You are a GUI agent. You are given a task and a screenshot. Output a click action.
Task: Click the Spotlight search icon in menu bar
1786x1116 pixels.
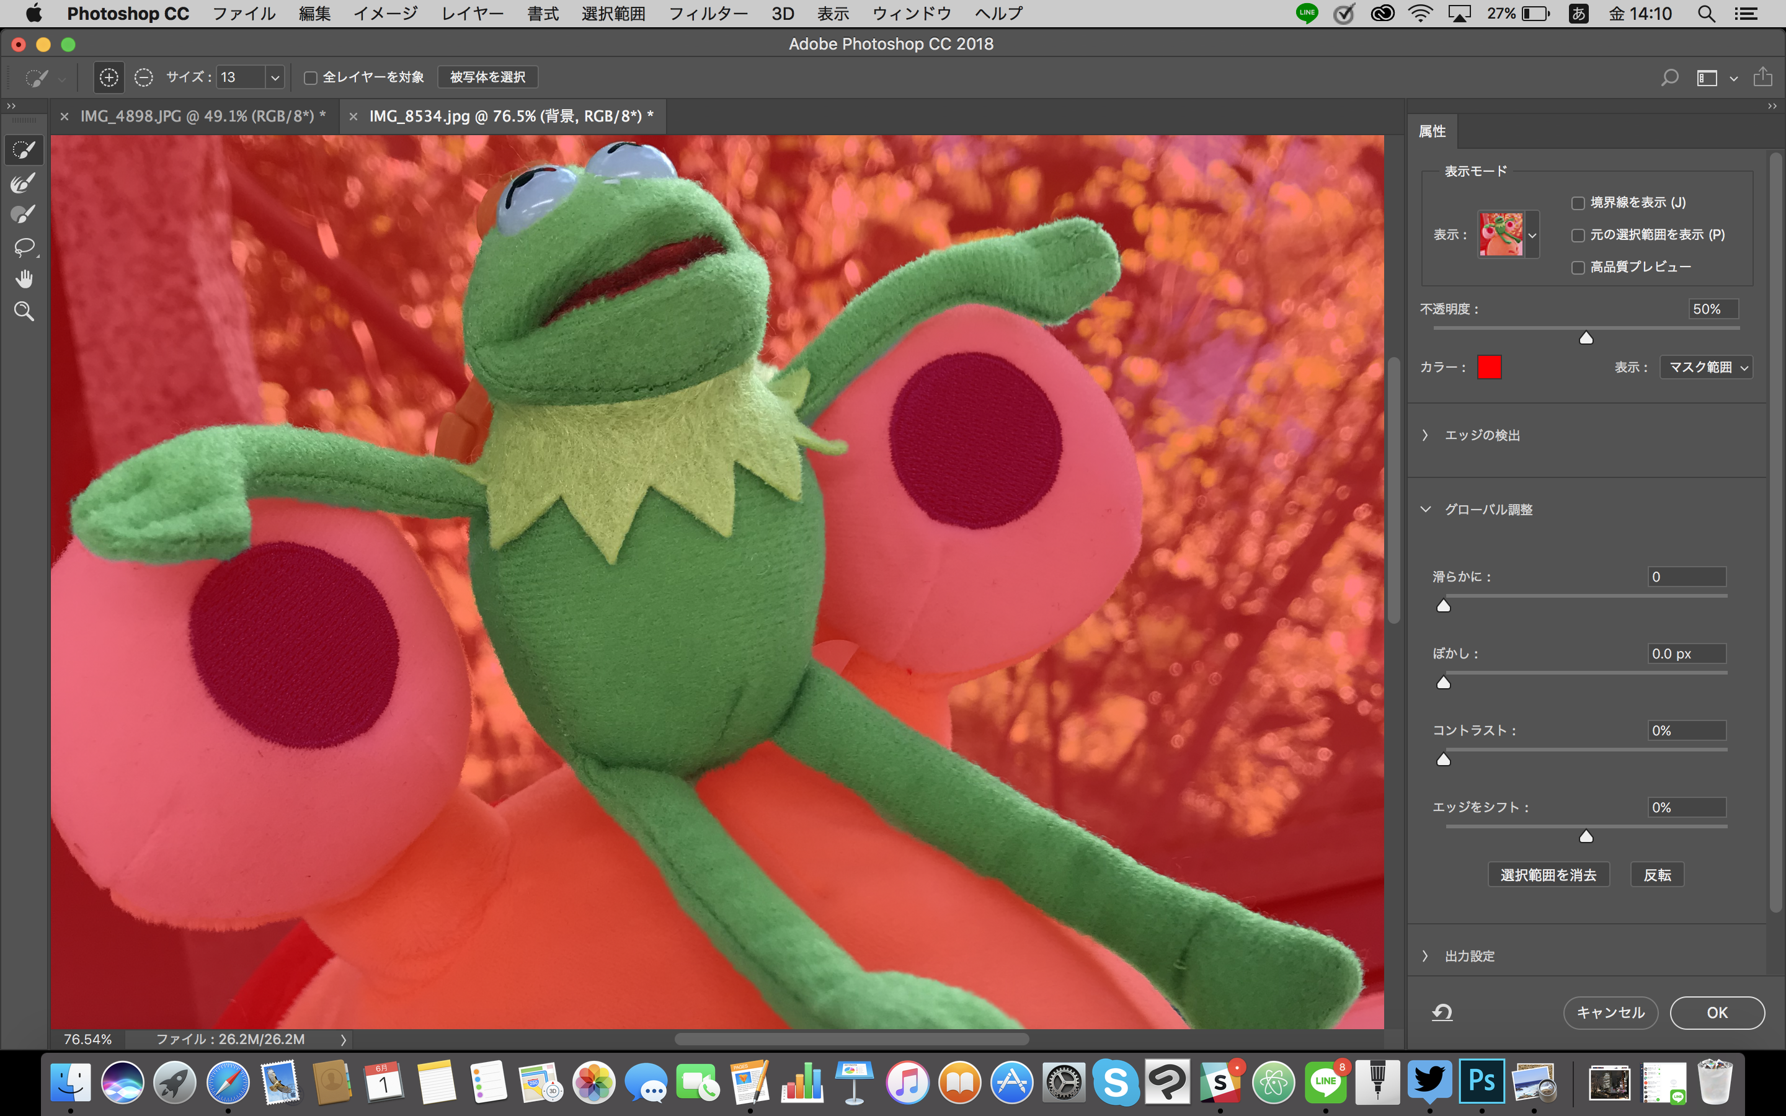1706,13
